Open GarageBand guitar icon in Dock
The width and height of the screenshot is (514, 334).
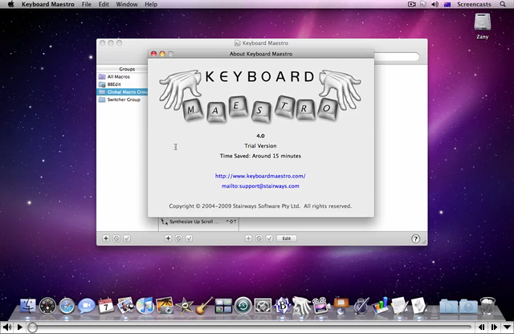coord(204,306)
